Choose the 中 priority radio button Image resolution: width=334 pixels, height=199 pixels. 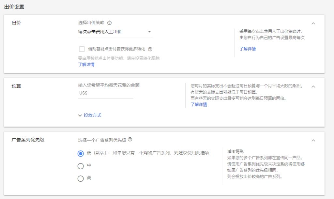point(81,166)
